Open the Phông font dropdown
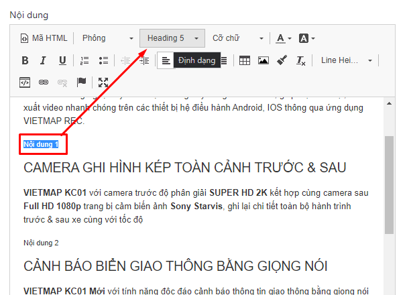407x295 pixels. coord(108,38)
